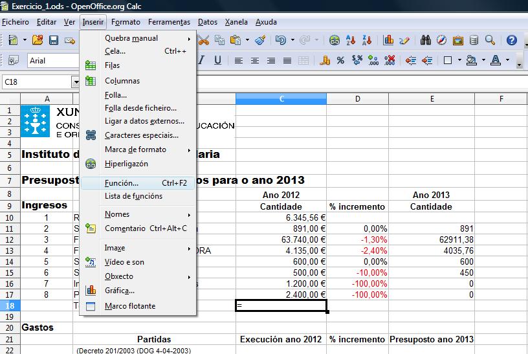Open the Data Sources icon

pos(474,40)
